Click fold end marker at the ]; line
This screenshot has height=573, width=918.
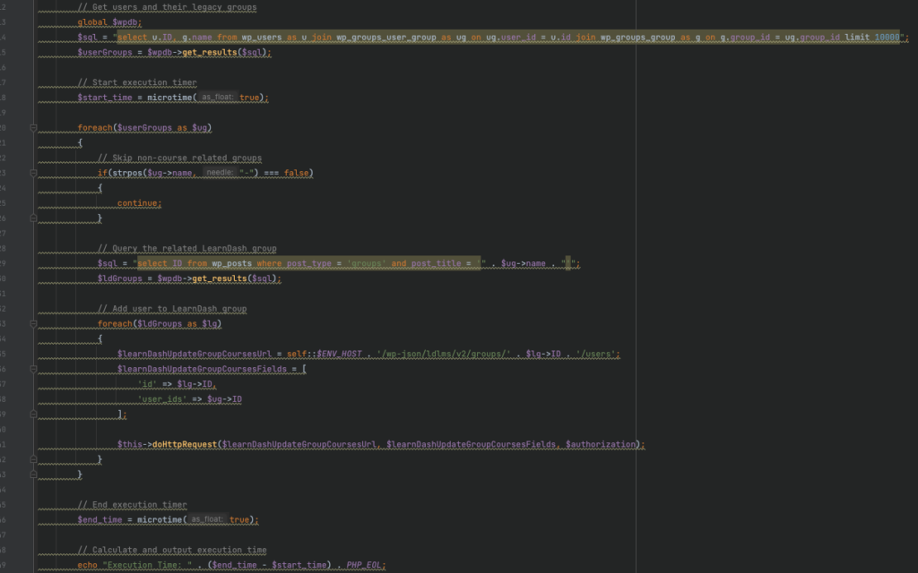pyautogui.click(x=33, y=414)
